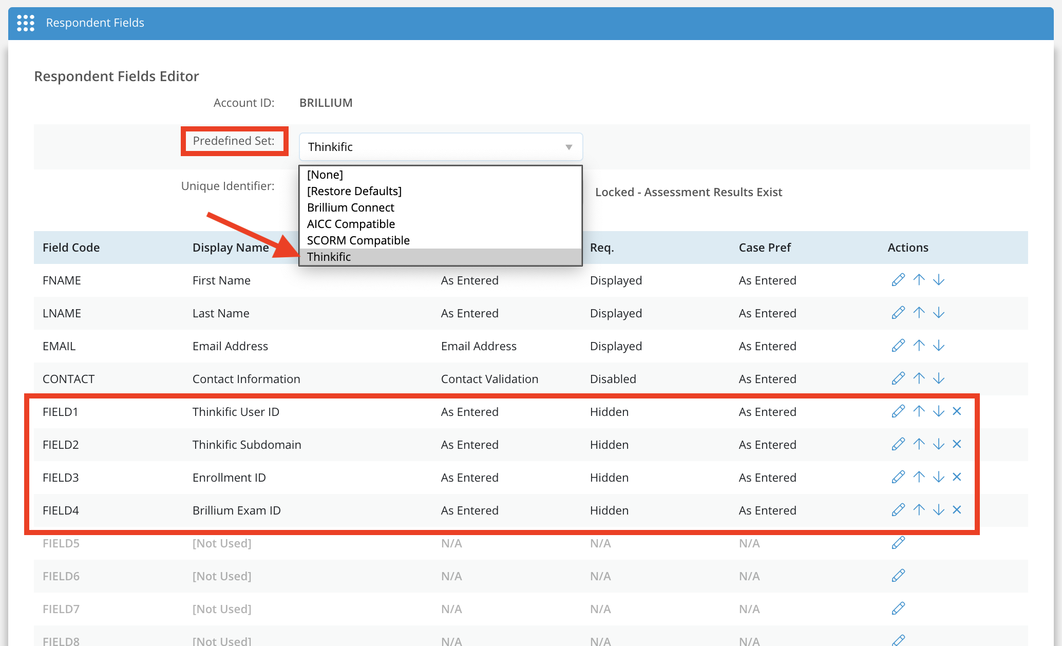The width and height of the screenshot is (1062, 646).
Task: Delete FIELD3 with the X icon
Action: tap(957, 477)
